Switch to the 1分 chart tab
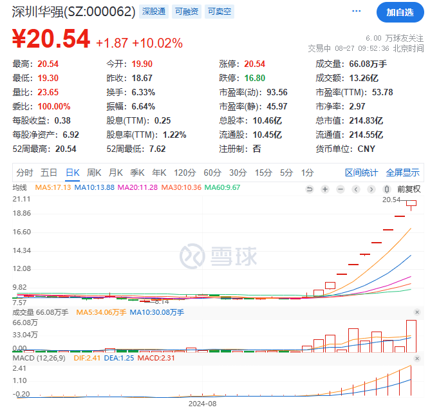430x412 pixels. pos(308,173)
